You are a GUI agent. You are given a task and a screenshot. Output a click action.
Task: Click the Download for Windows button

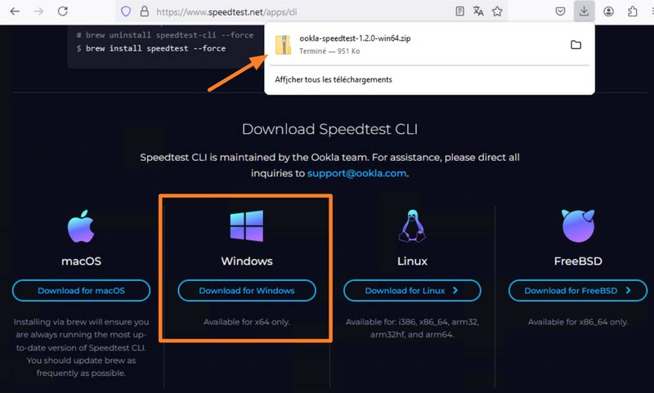[x=247, y=291]
